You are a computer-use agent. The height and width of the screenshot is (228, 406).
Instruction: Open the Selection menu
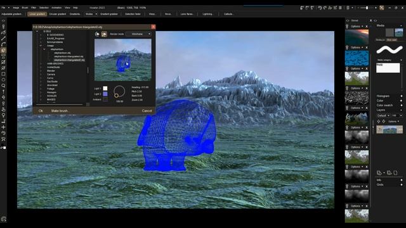pyautogui.click(x=44, y=8)
